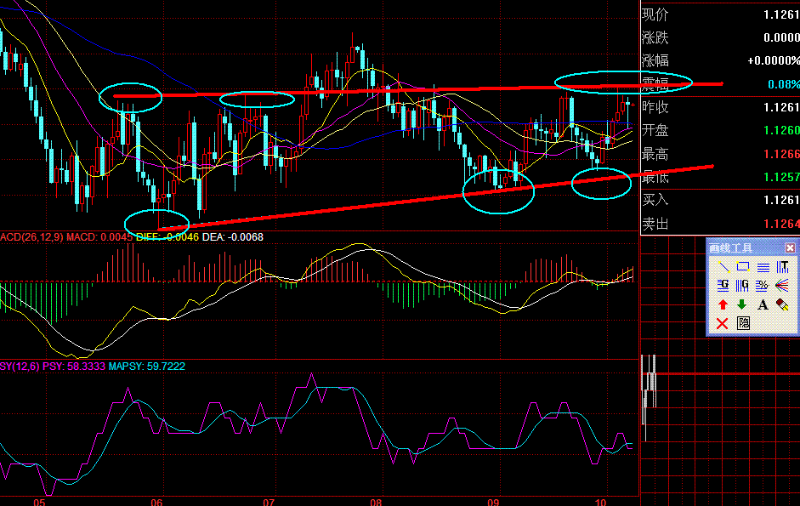Click the 05 month label on the time axis

[39, 502]
